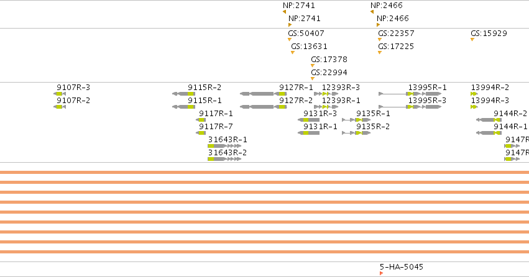Click the 12393R-3 transcript glyph
The height and width of the screenshot is (277, 529).
pos(326,94)
